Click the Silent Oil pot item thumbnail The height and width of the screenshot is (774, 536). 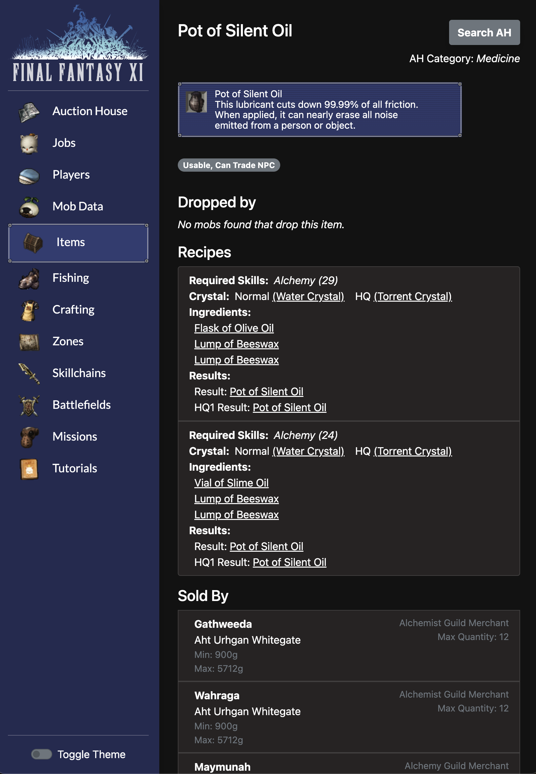pyautogui.click(x=196, y=102)
